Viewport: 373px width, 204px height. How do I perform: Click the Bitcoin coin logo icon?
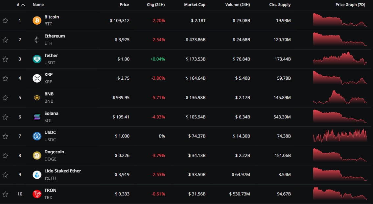[x=37, y=20]
